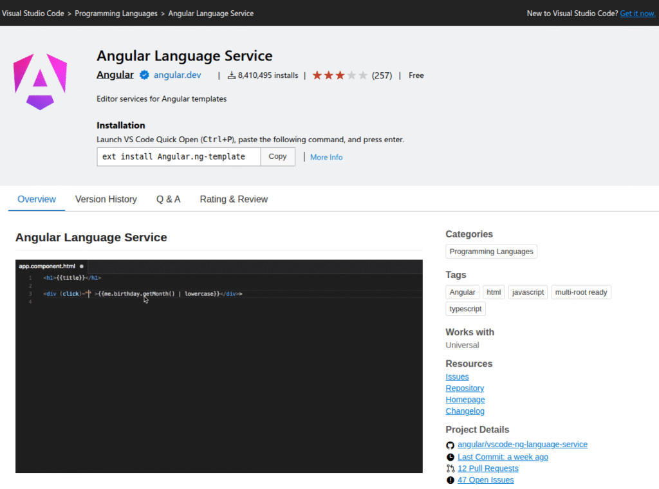Click 'Last Commit: a week ago' link
Viewport: 659px width, 489px height.
click(503, 457)
